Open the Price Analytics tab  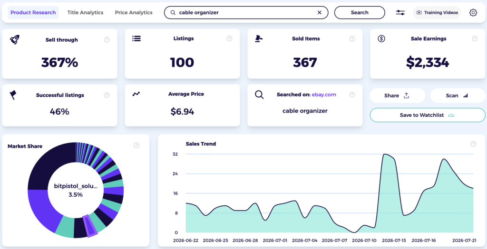(134, 13)
